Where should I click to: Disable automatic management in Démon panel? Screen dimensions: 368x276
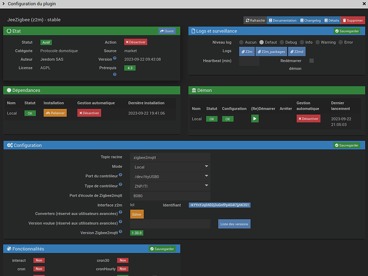click(x=308, y=119)
